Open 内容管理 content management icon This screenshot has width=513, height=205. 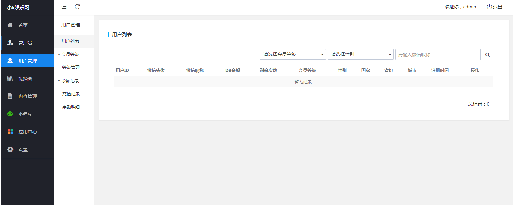click(10, 96)
